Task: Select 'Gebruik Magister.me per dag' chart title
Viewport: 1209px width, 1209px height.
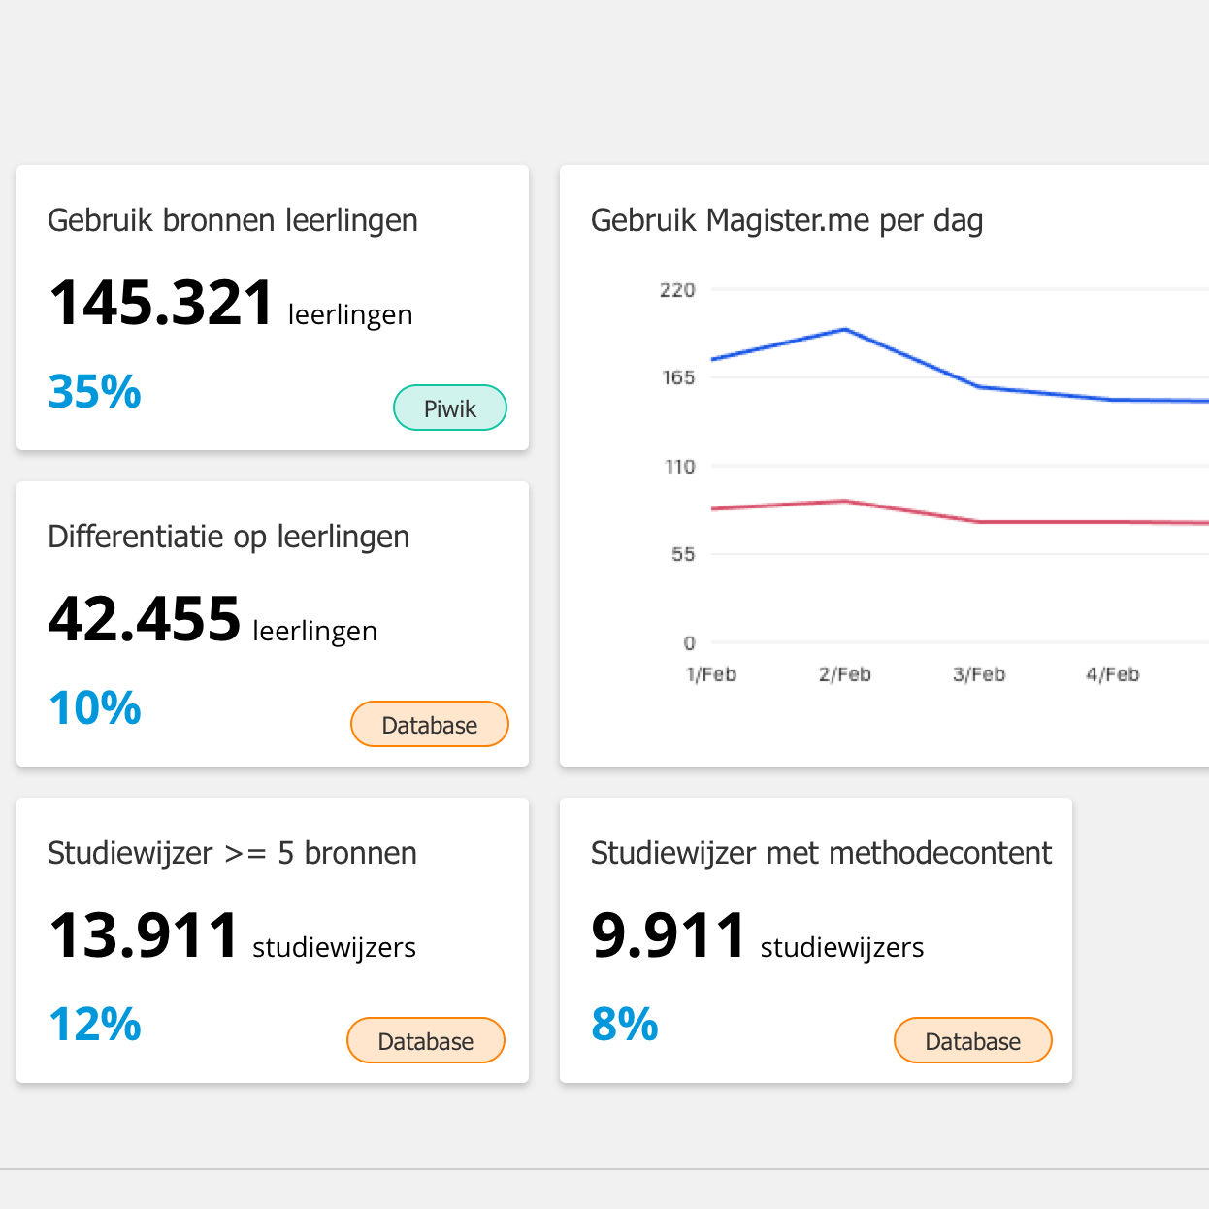Action: (787, 220)
